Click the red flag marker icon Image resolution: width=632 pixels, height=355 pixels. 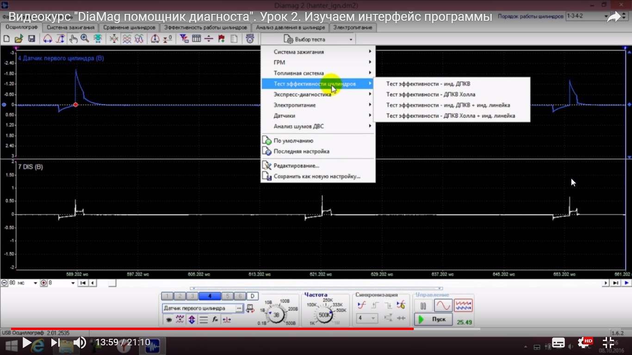221,39
